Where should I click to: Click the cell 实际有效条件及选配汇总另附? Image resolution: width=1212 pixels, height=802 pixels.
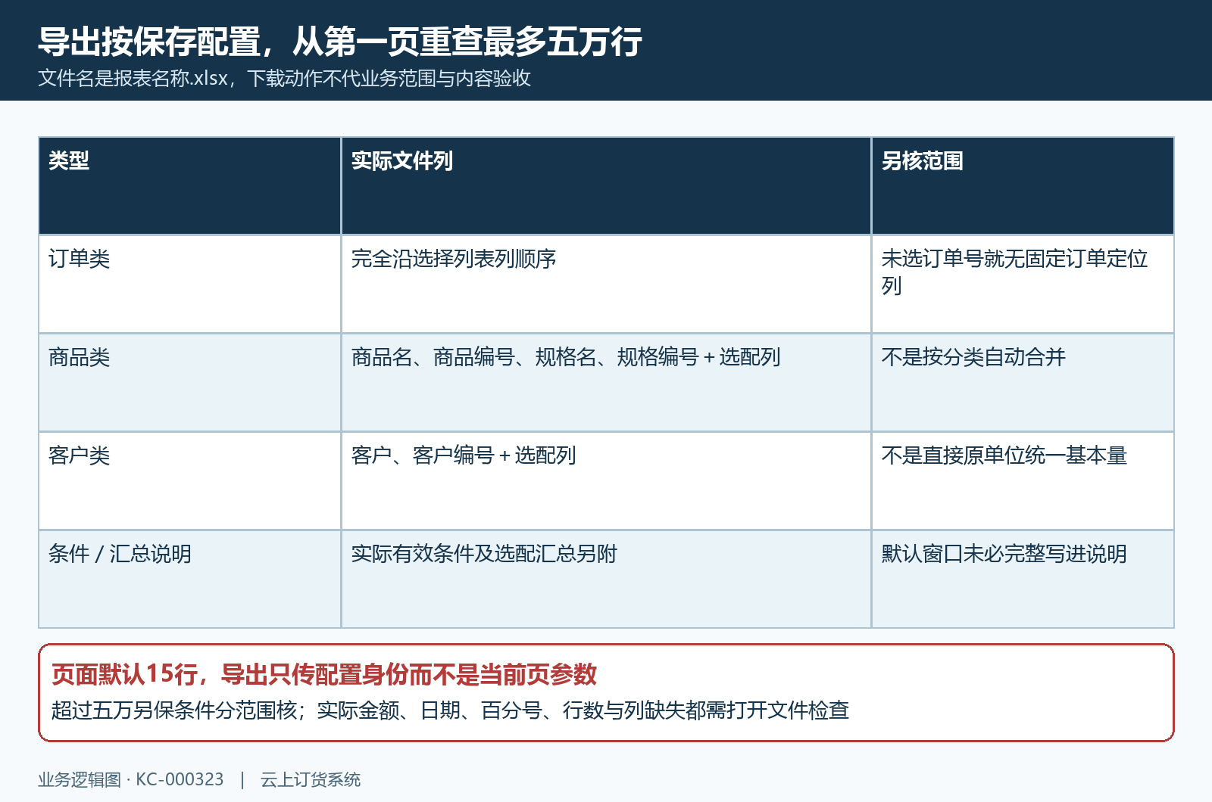click(606, 579)
